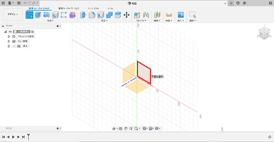This screenshot has width=274, height=142.
Task: Select the Shell tool
Action: point(100,15)
